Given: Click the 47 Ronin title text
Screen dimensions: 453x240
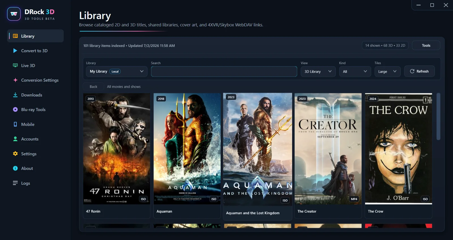Looking at the screenshot, I should tap(93, 211).
